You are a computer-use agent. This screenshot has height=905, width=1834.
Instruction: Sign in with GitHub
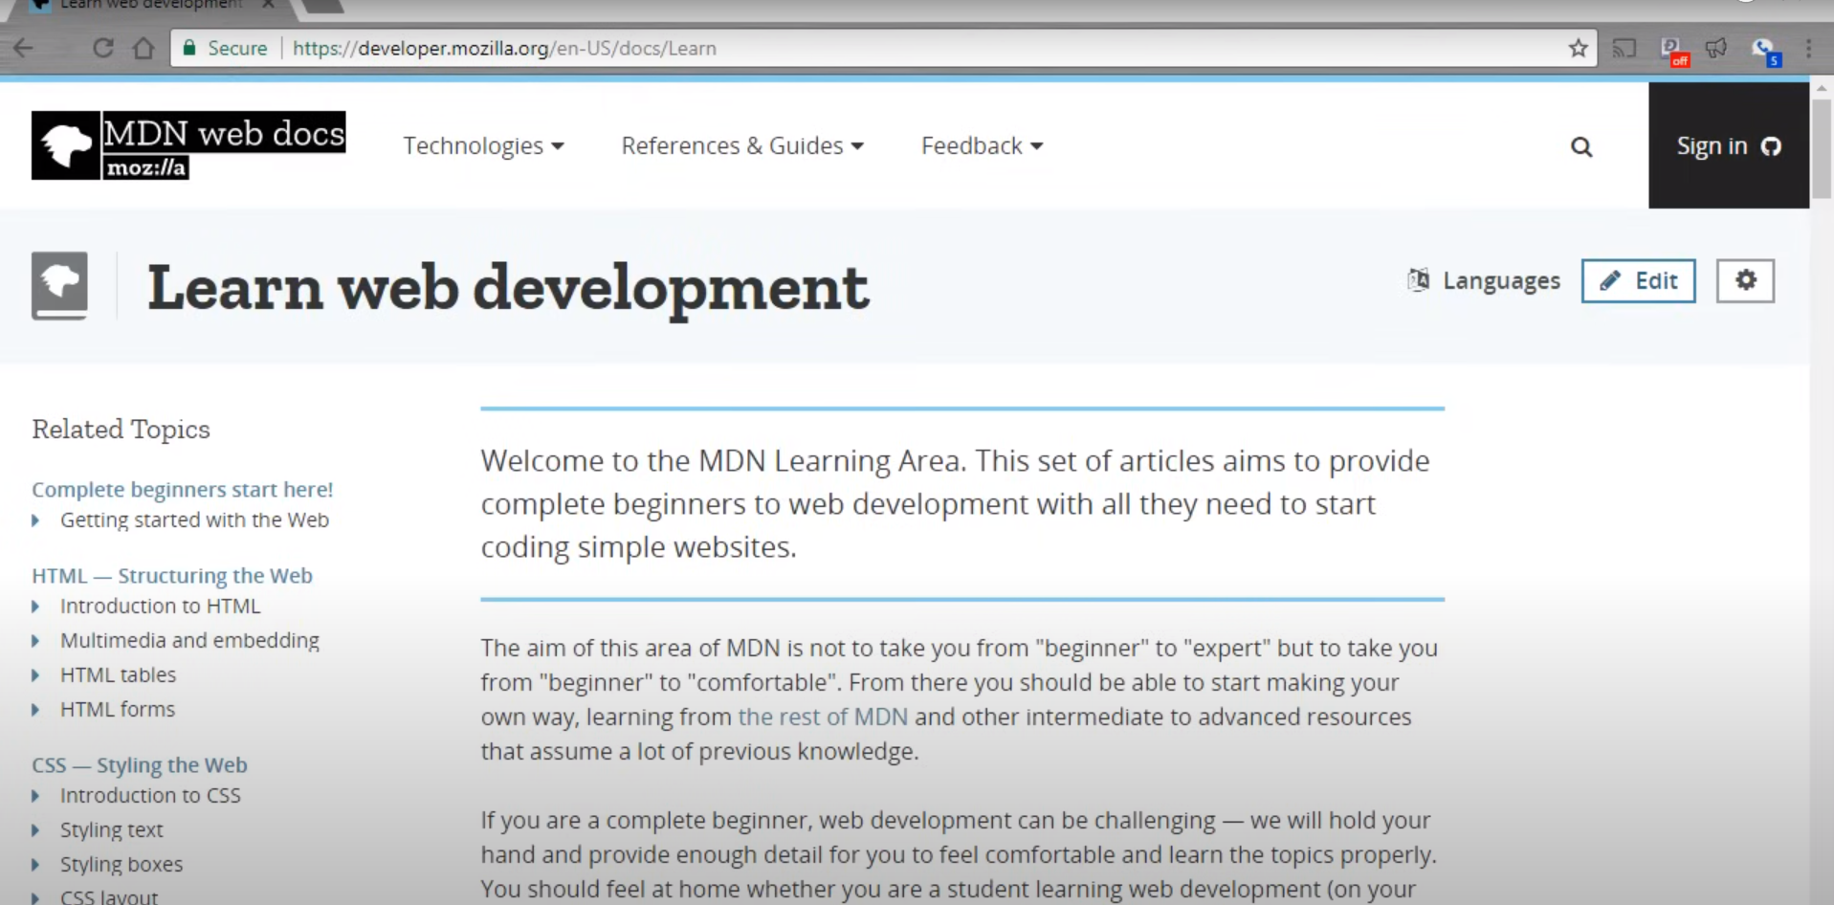(1728, 145)
